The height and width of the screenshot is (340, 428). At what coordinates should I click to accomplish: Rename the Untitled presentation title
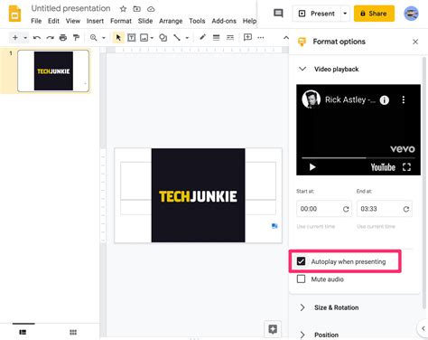point(70,8)
